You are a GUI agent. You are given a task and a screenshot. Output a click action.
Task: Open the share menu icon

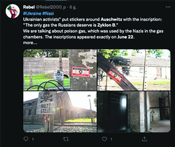coord(144,139)
